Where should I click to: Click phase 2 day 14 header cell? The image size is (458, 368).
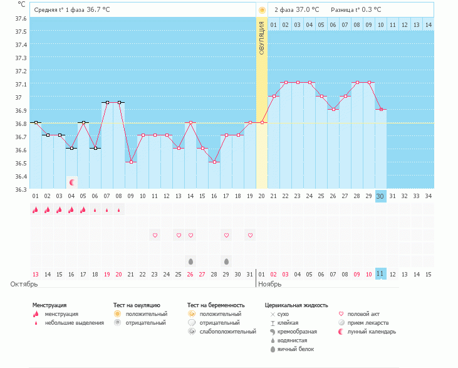428,24
